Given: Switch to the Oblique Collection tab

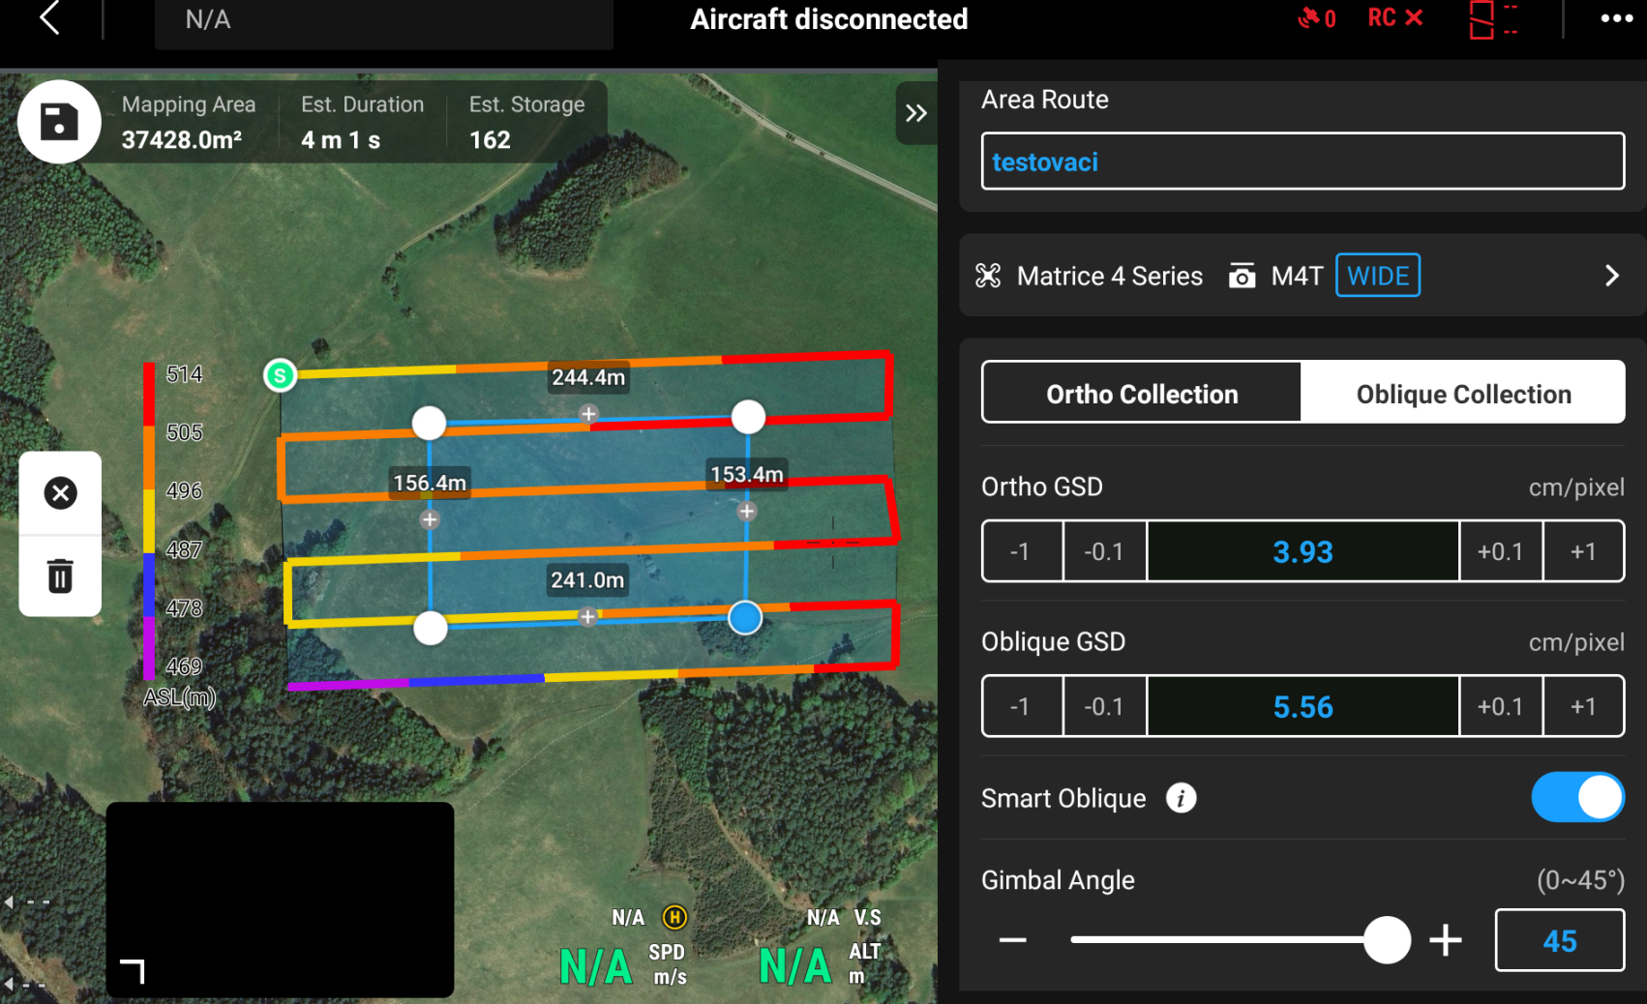Looking at the screenshot, I should [1462, 394].
